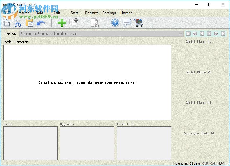Click the Model Photo #3 label
This screenshot has width=230, height=166.
[x=199, y=103]
